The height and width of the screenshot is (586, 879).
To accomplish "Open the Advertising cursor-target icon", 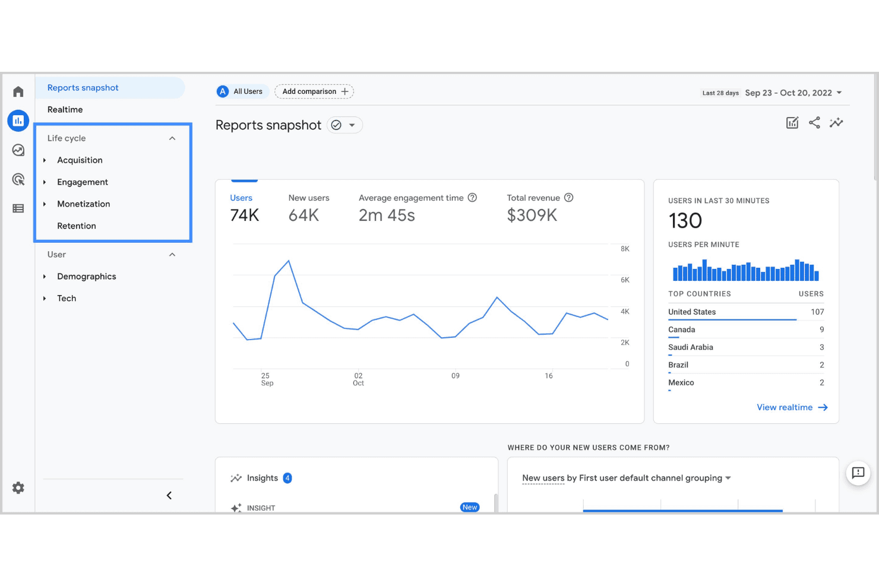I will (x=18, y=179).
